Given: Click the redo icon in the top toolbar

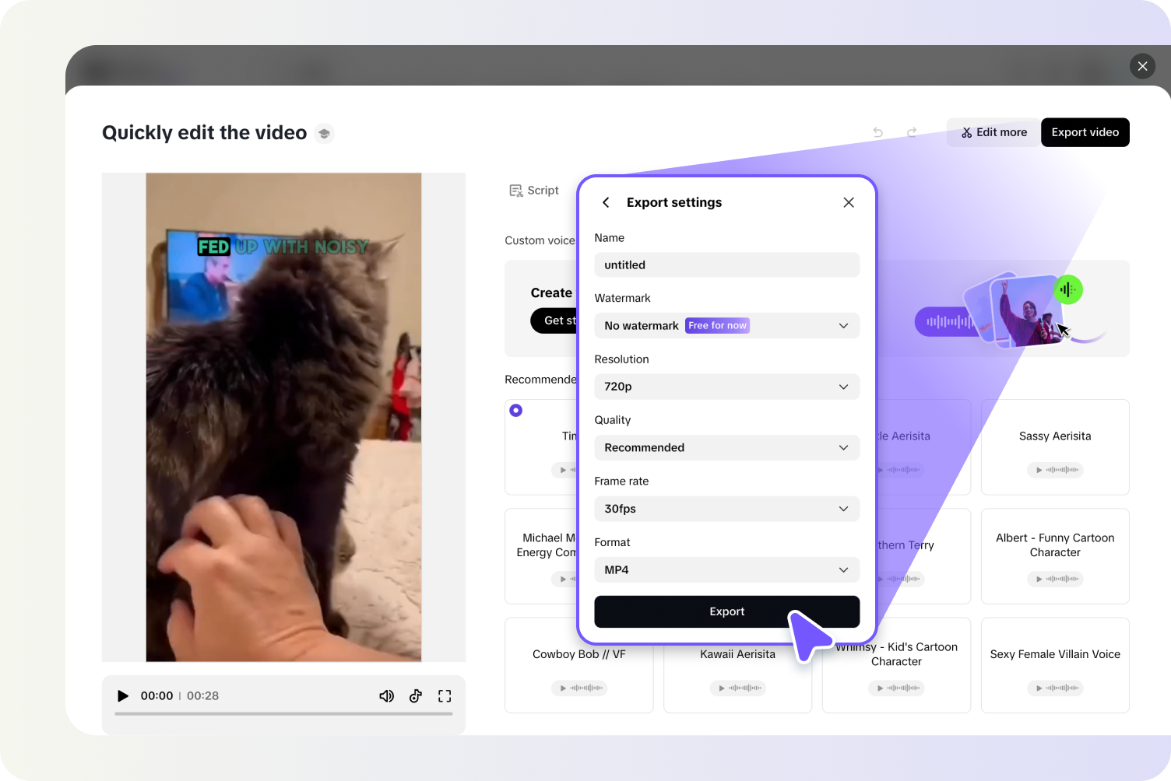Looking at the screenshot, I should (x=912, y=132).
